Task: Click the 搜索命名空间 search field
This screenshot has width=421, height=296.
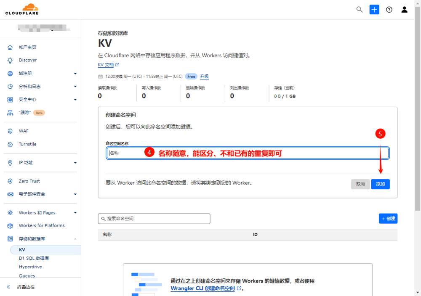Action: (x=154, y=219)
